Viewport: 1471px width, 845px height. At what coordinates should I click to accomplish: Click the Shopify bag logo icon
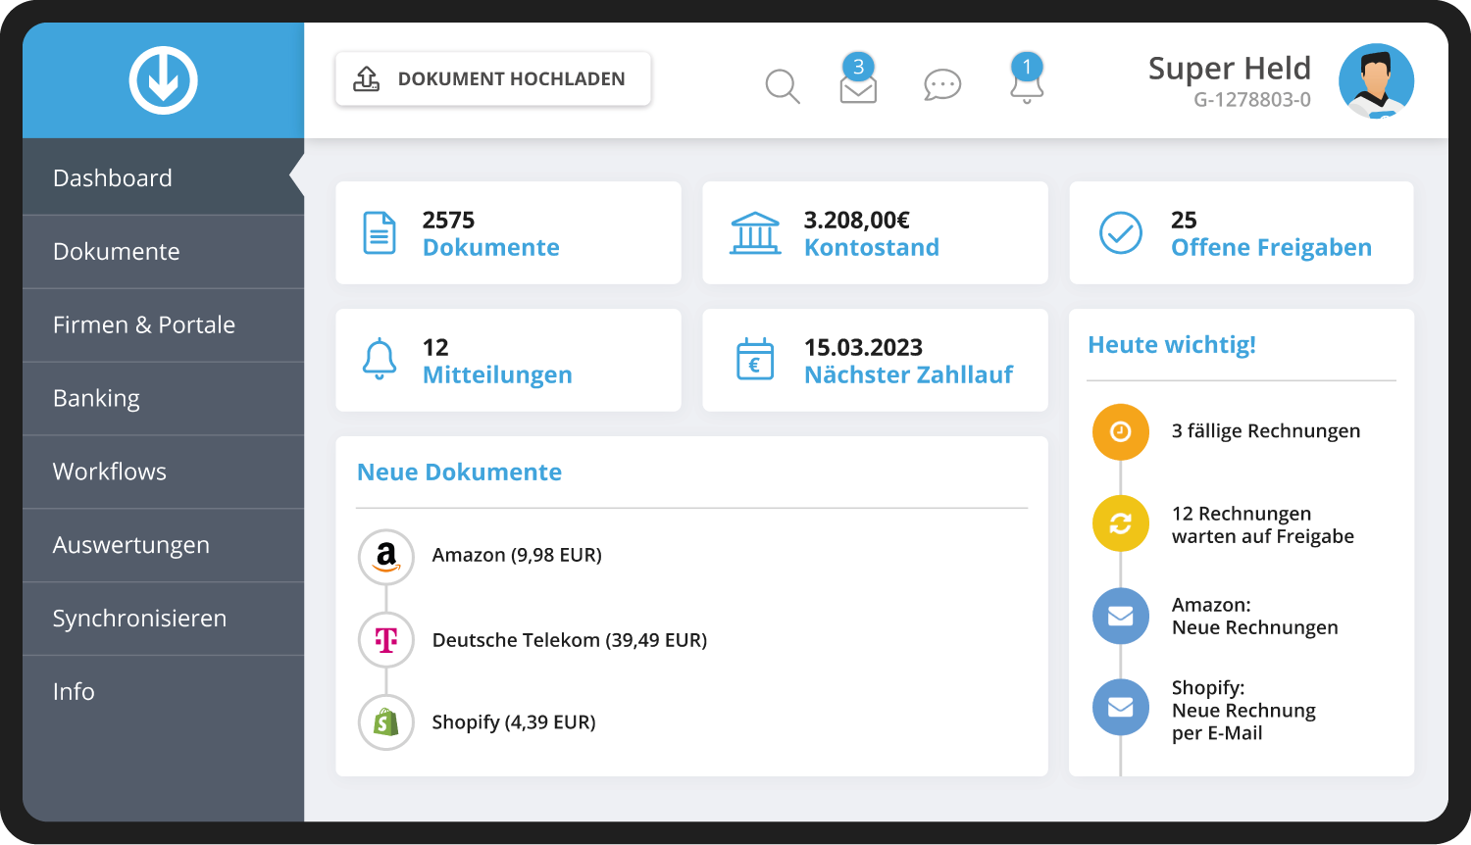[x=386, y=722]
